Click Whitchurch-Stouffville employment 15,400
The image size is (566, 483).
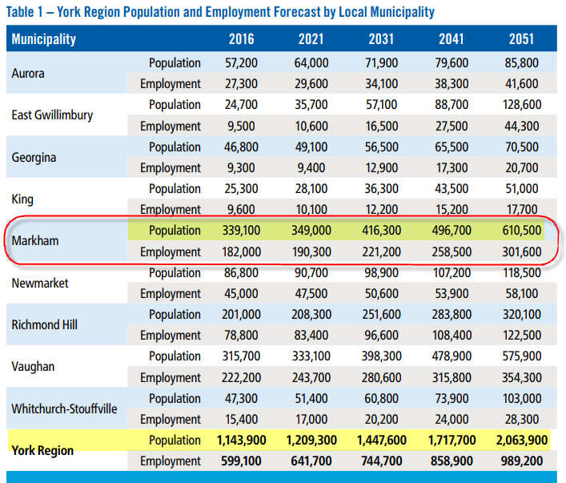pos(242,420)
